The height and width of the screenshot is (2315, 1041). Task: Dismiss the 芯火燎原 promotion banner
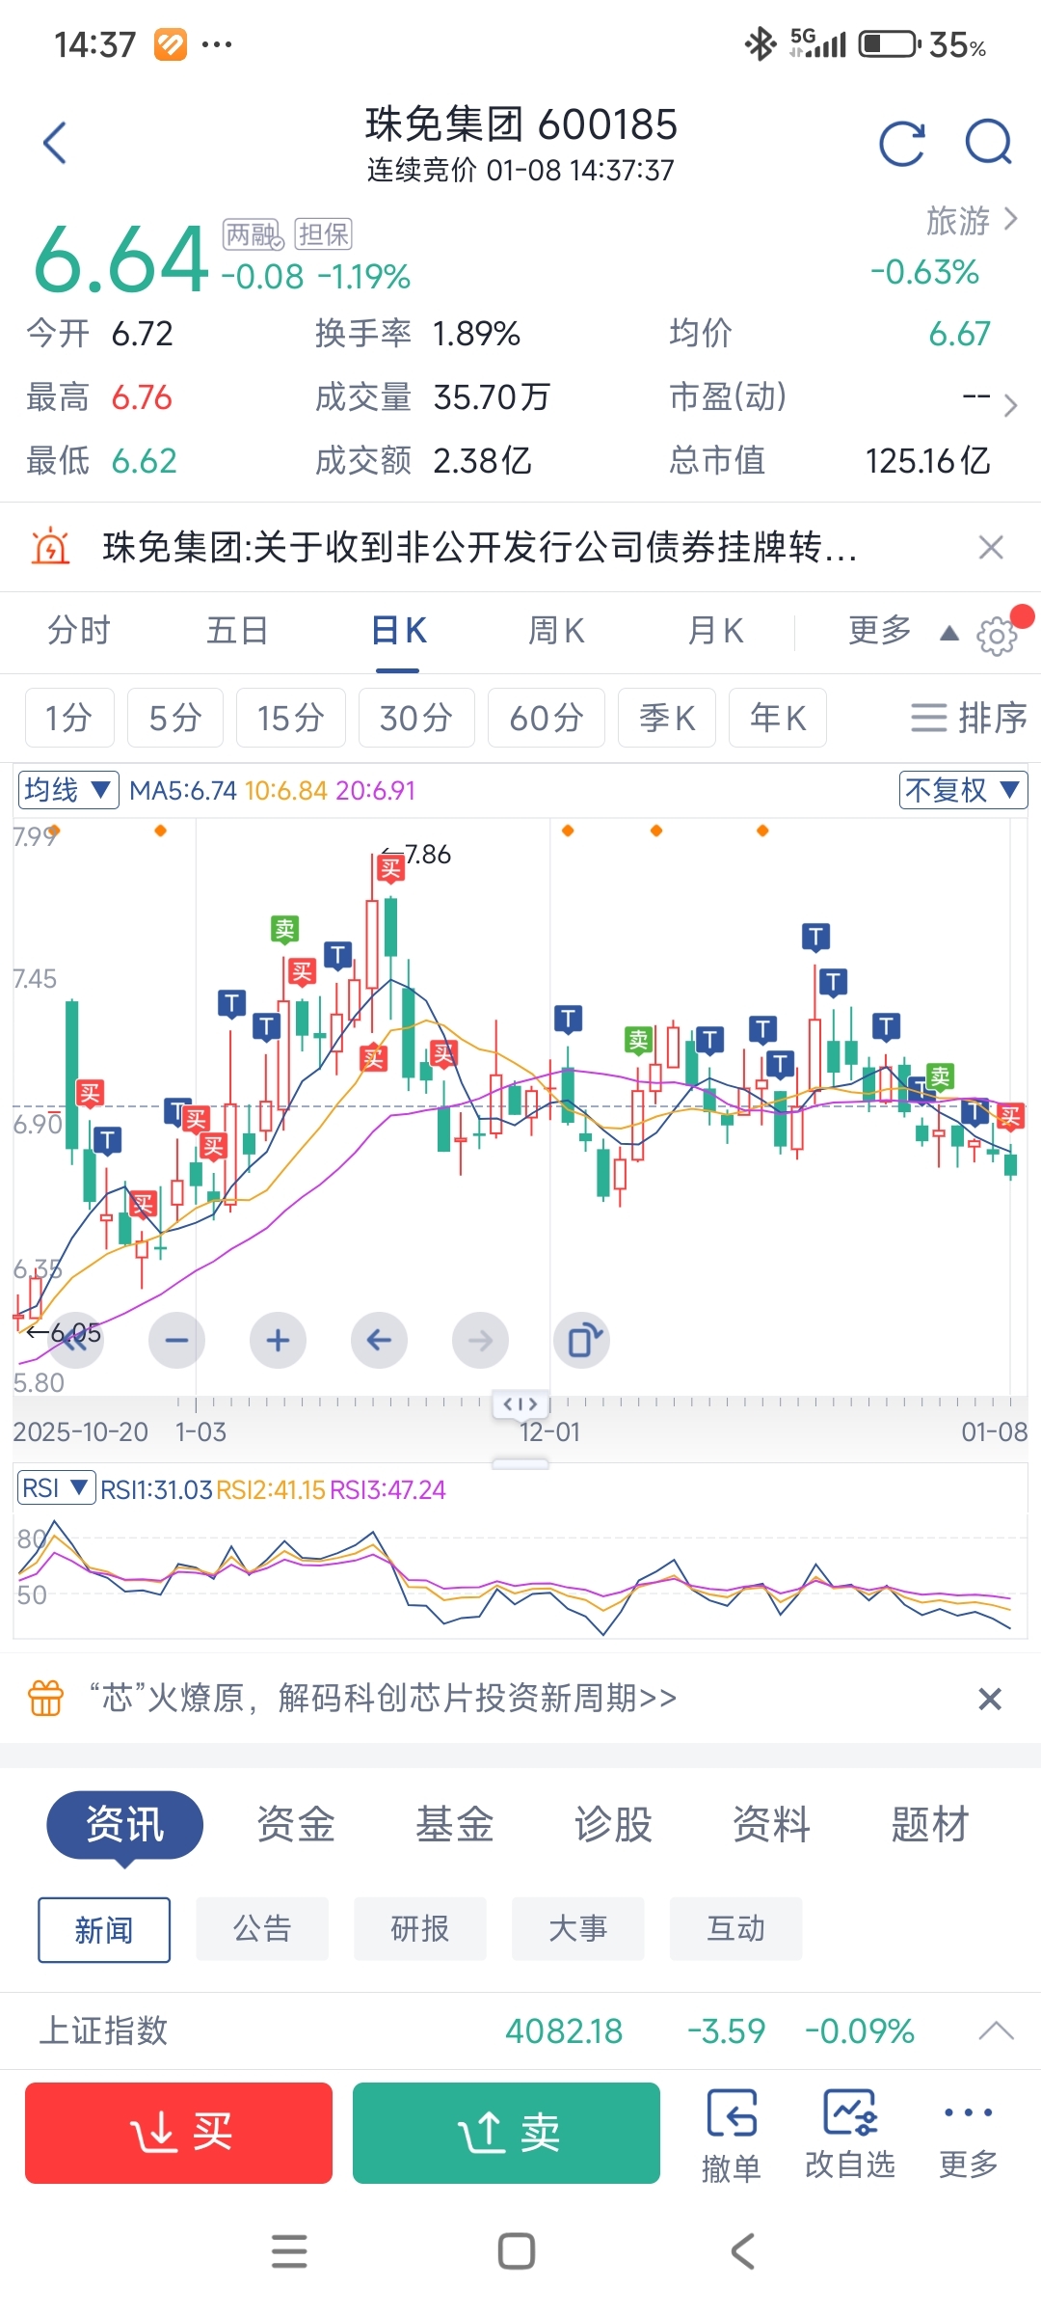point(990,1698)
